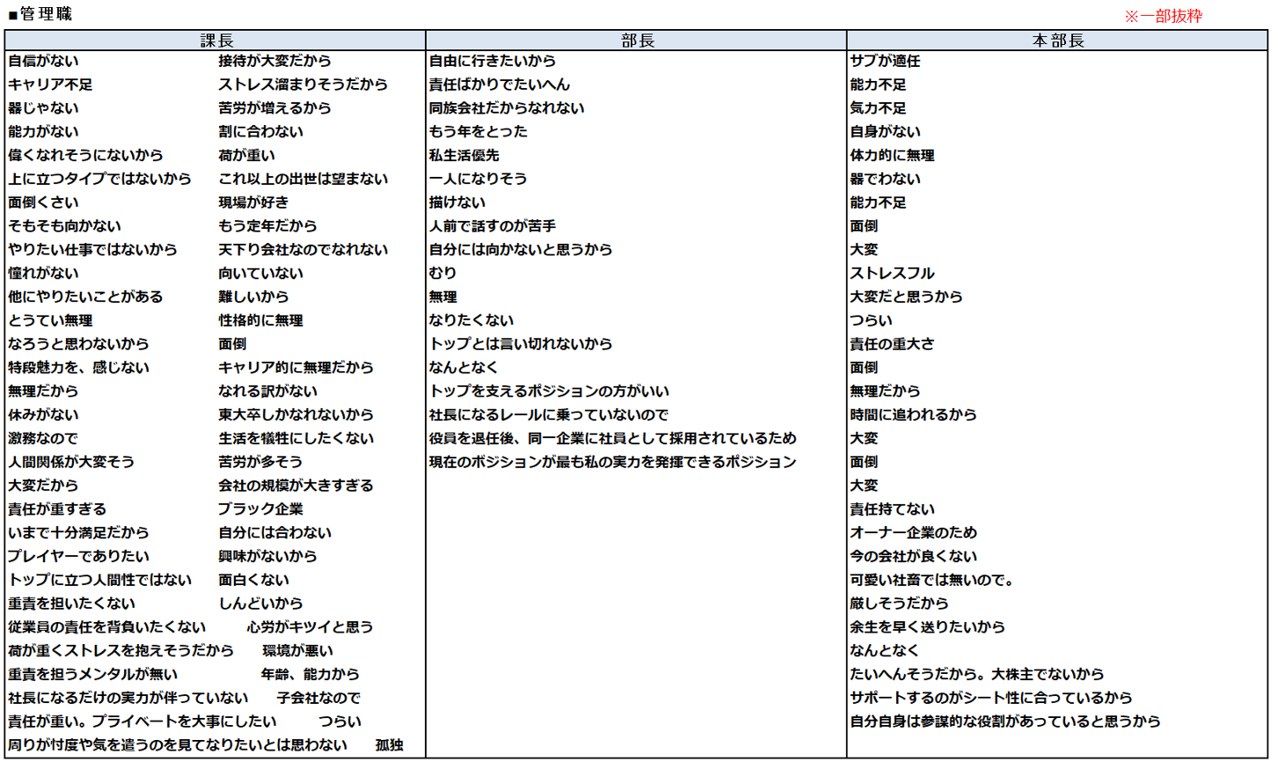Select 時間に追われるから

point(913,414)
